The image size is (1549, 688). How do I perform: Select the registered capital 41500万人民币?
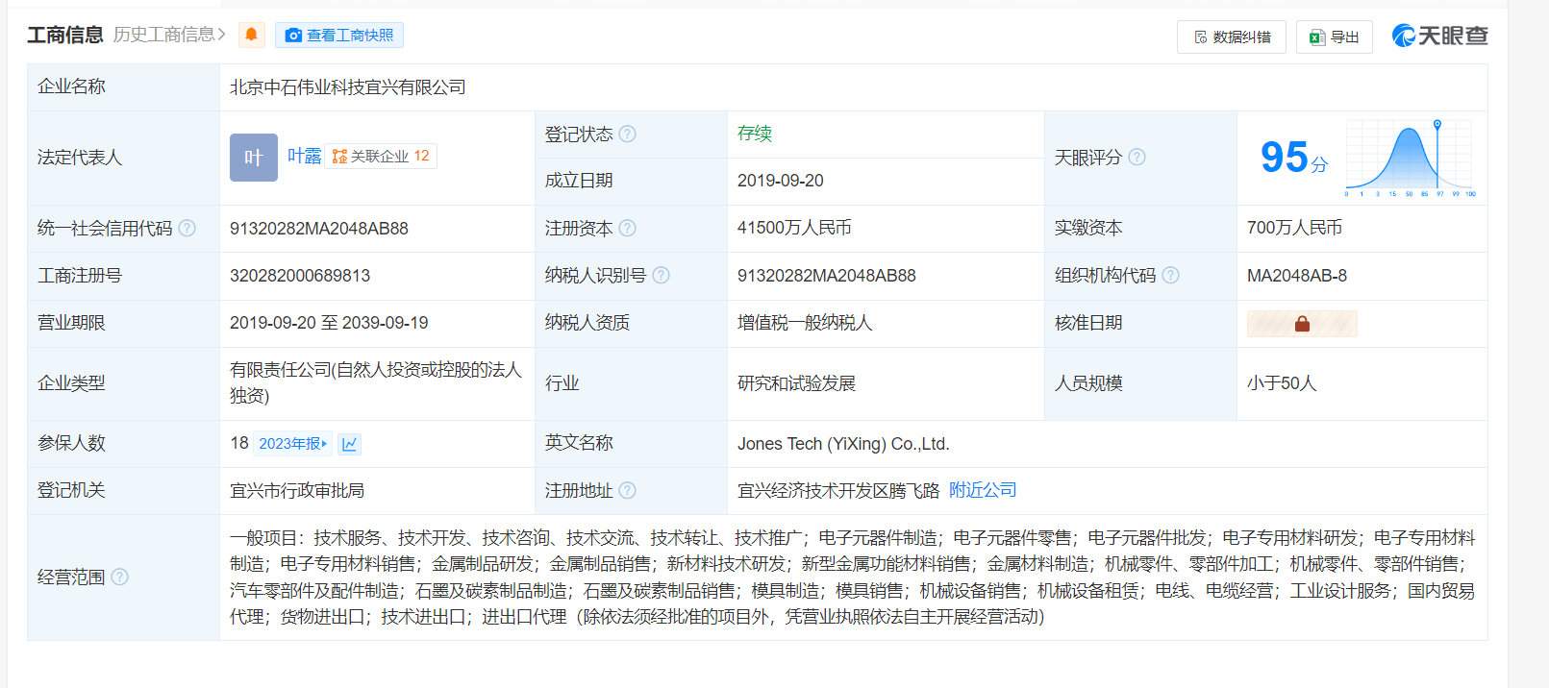tap(794, 228)
